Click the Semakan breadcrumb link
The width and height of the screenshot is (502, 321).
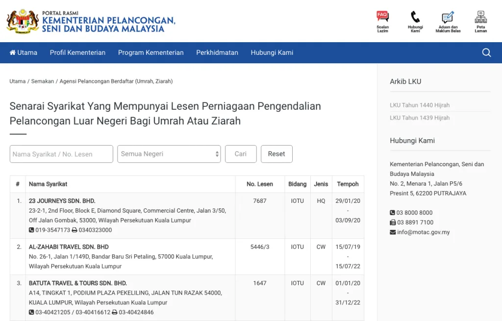pos(43,81)
